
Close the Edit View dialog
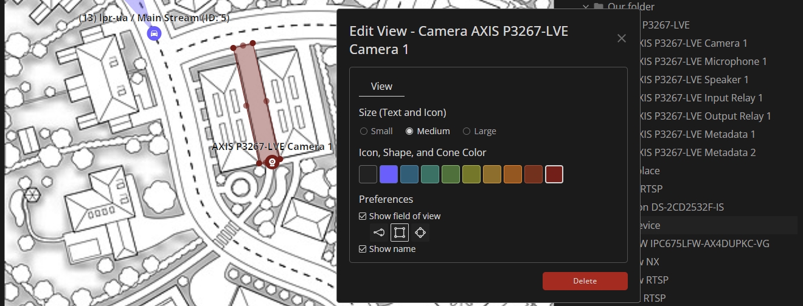[x=621, y=39]
